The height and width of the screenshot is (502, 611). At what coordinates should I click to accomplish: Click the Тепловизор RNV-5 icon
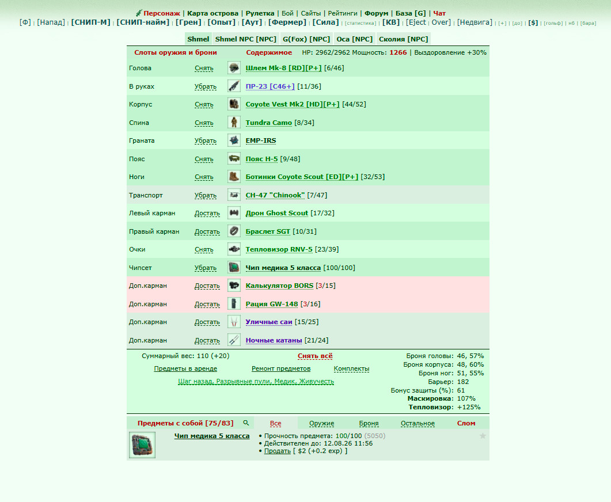(234, 249)
